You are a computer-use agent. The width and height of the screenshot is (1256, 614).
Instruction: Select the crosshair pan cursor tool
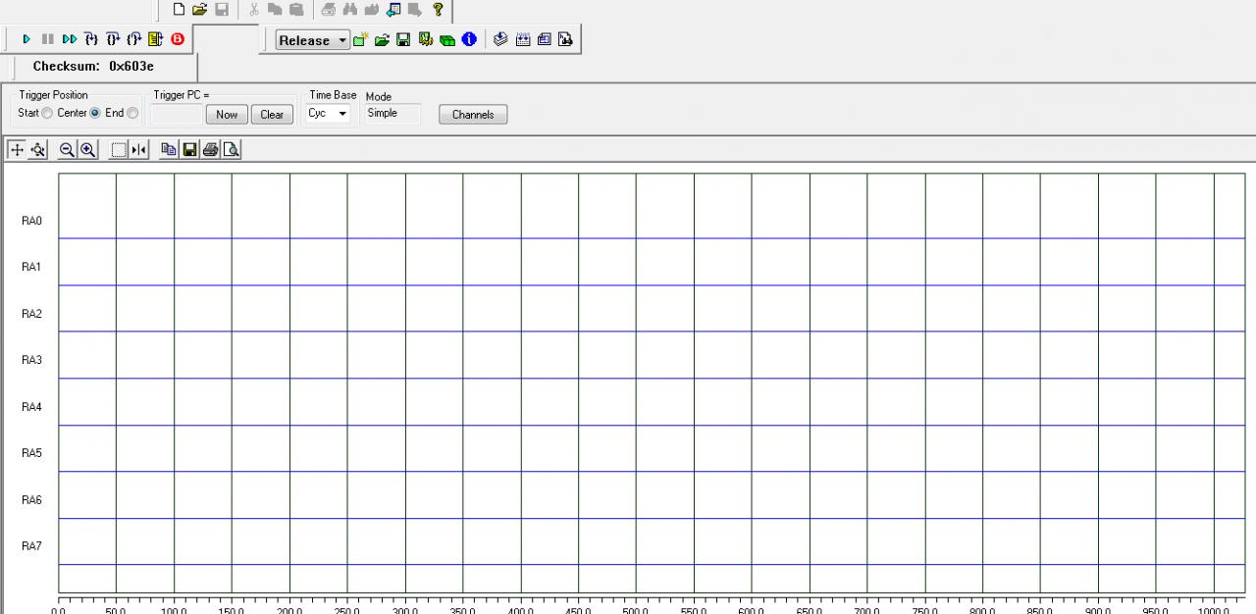point(17,149)
